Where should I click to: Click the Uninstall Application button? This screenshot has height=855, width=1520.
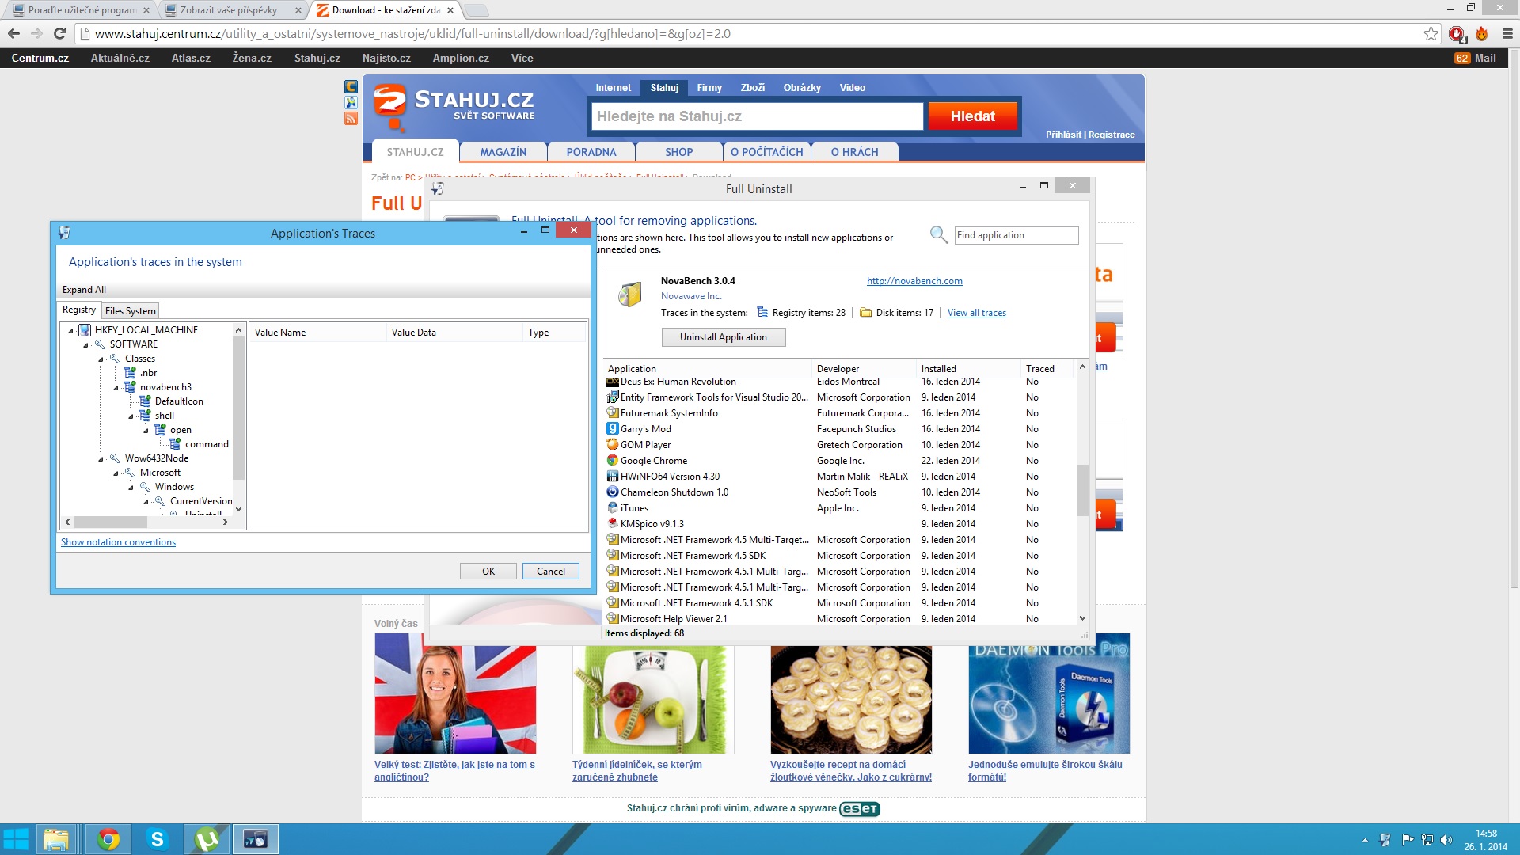click(723, 337)
